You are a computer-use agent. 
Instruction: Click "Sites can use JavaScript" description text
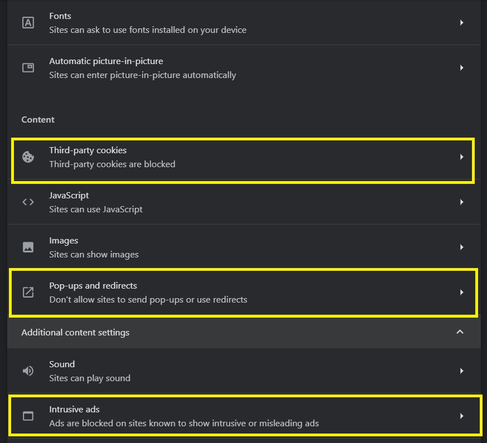[x=96, y=210]
